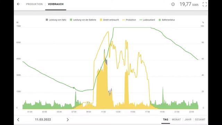Enter fullscreen with the expand icon
222x125 pixels.
pos(205,4)
